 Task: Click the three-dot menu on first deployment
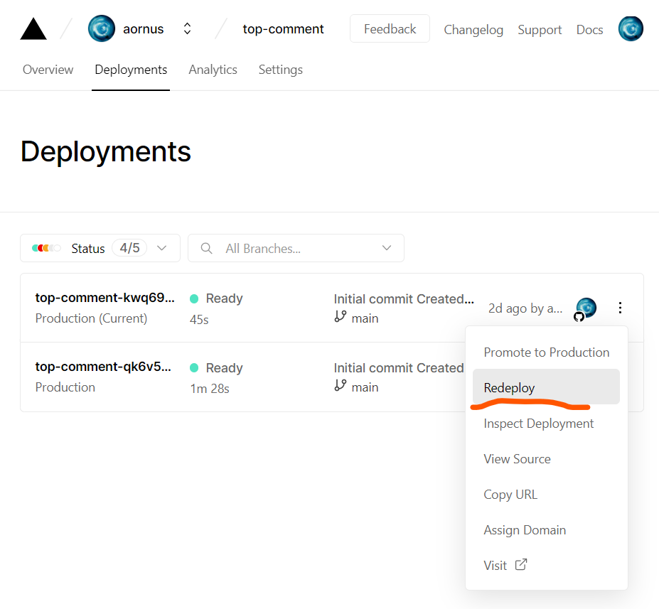(x=620, y=308)
